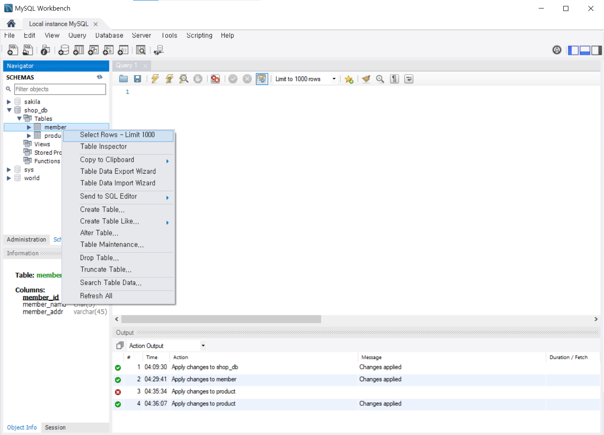Create new function toolbar icon
Image resolution: width=604 pixels, height=435 pixels.
click(x=123, y=50)
